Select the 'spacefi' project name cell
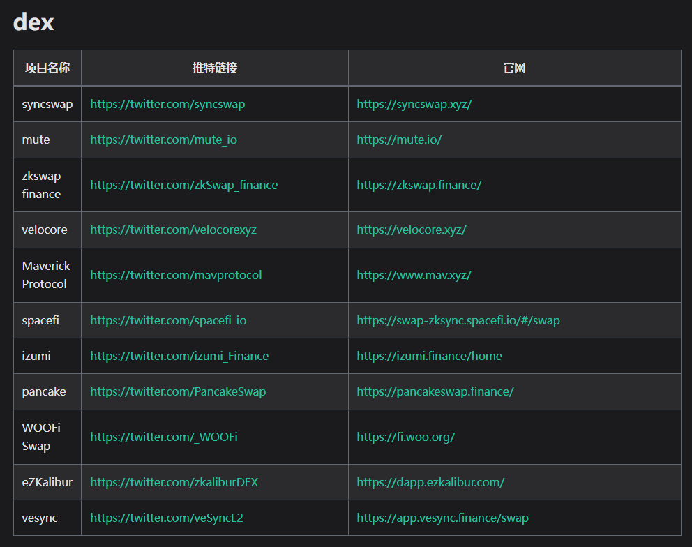Screen dimensions: 692x547 click(x=47, y=320)
